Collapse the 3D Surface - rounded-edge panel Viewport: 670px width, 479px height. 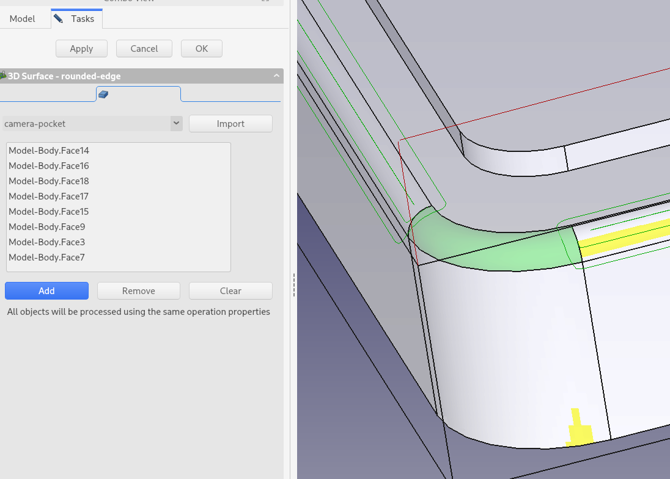coord(276,76)
